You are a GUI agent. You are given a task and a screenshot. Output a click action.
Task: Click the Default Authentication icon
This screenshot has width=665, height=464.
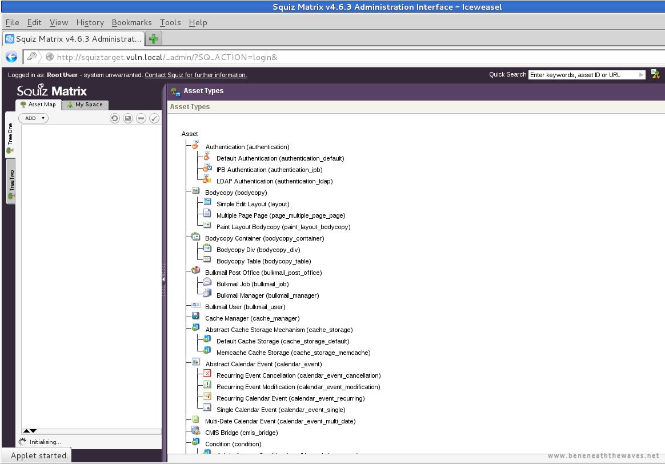tap(207, 157)
